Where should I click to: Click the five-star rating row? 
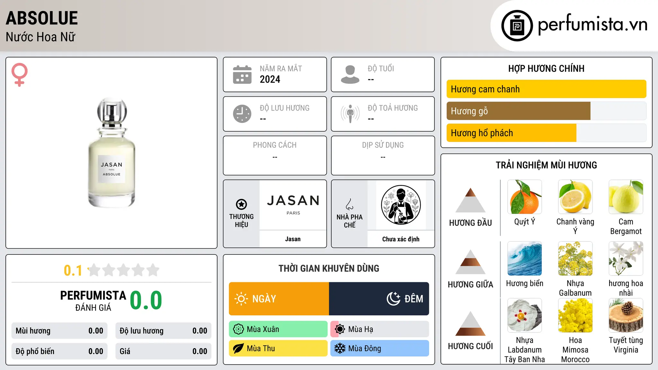123,270
